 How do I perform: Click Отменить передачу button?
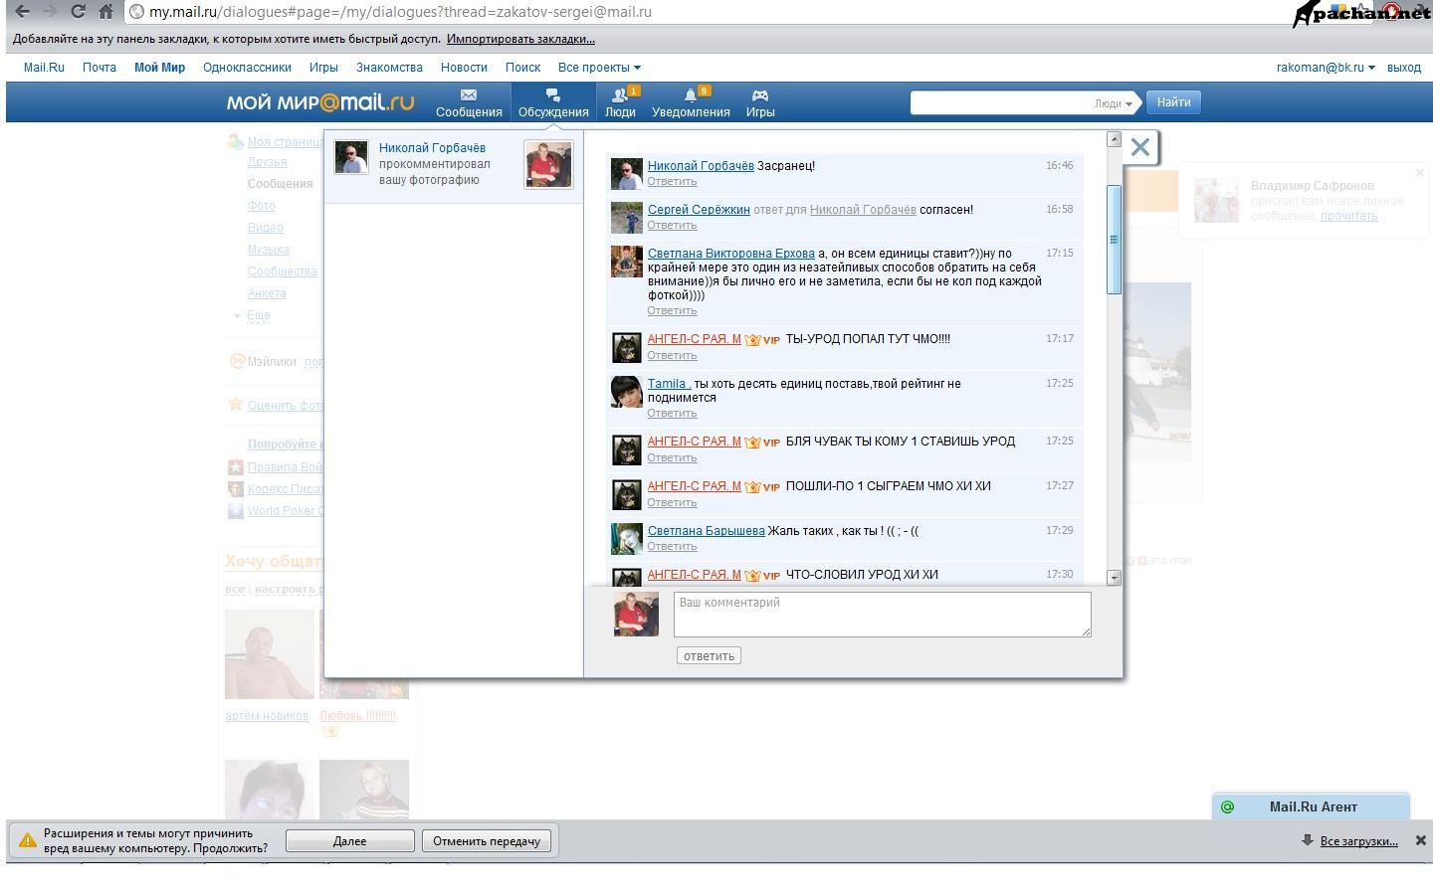click(487, 840)
